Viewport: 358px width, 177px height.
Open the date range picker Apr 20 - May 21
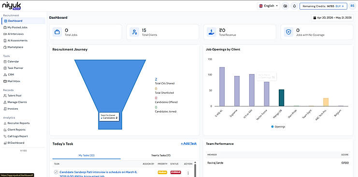pyautogui.click(x=332, y=17)
